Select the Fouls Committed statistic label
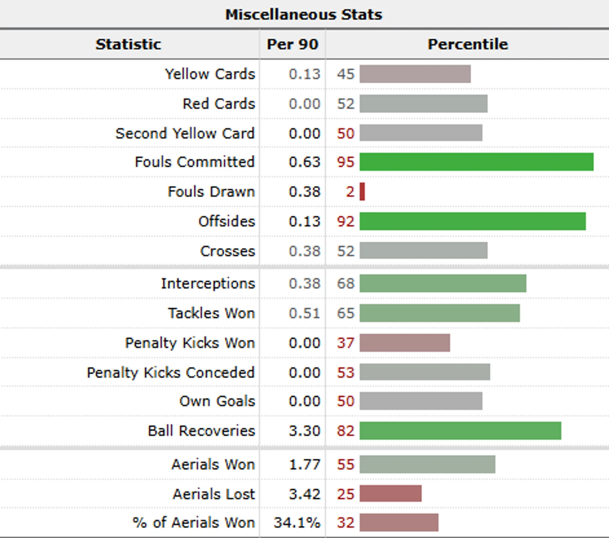The height and width of the screenshot is (538, 609). click(x=194, y=162)
